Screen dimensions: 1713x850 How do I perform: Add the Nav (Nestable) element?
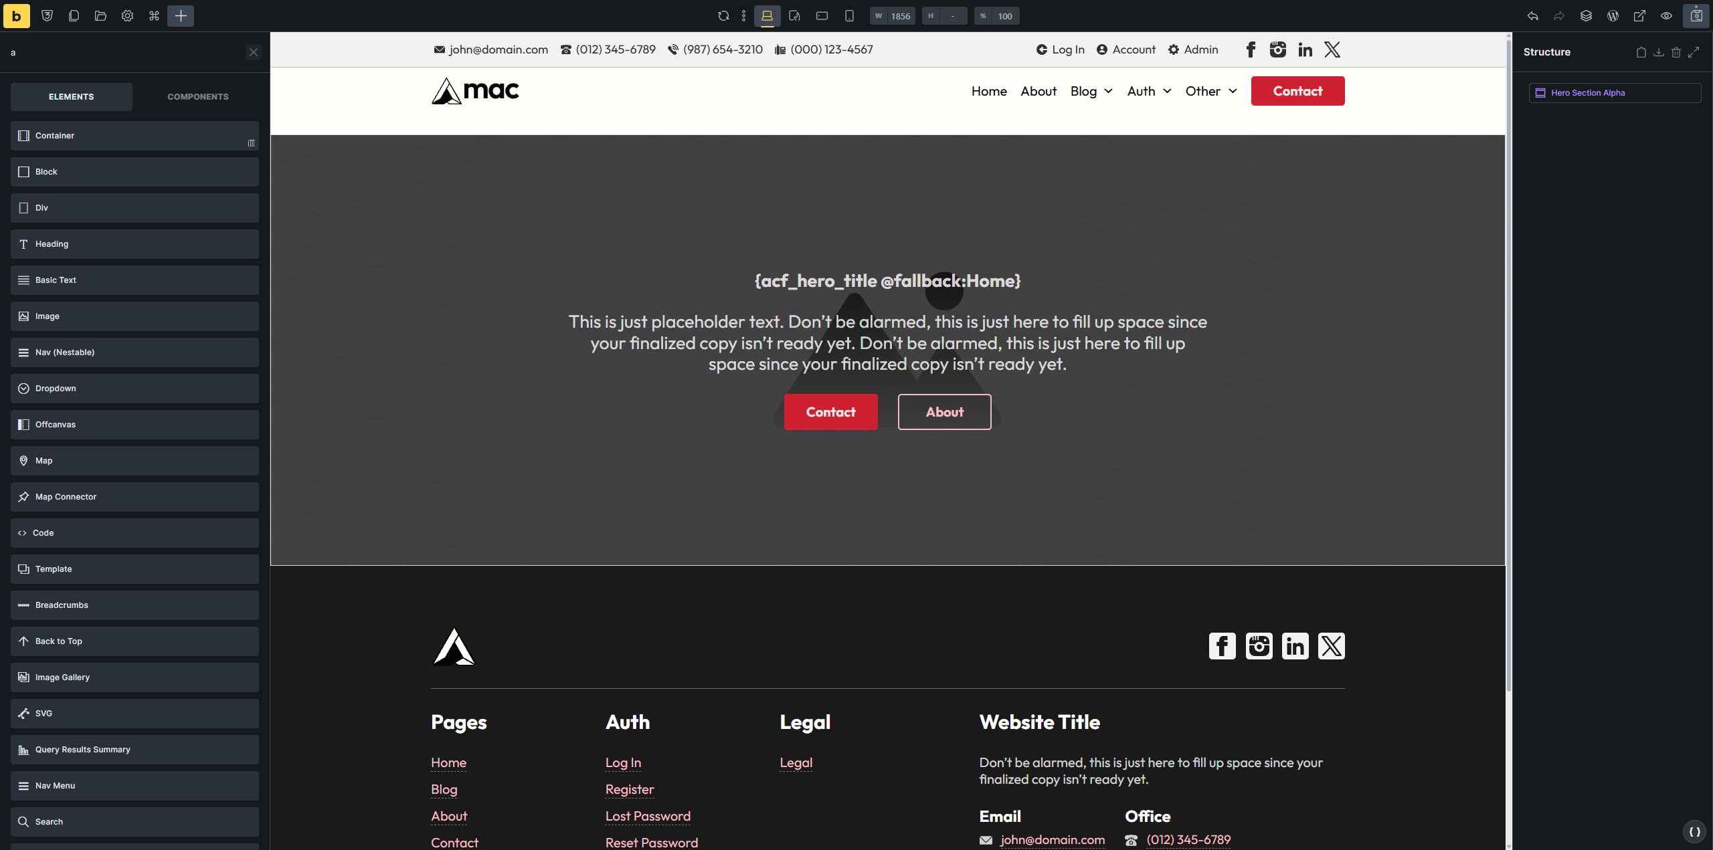(134, 352)
